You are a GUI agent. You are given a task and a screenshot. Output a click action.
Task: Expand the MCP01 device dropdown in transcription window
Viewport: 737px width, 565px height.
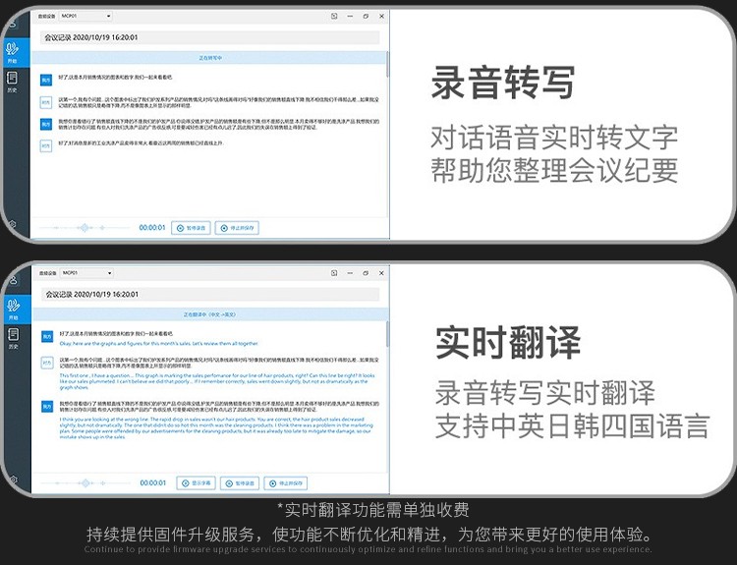(85, 17)
